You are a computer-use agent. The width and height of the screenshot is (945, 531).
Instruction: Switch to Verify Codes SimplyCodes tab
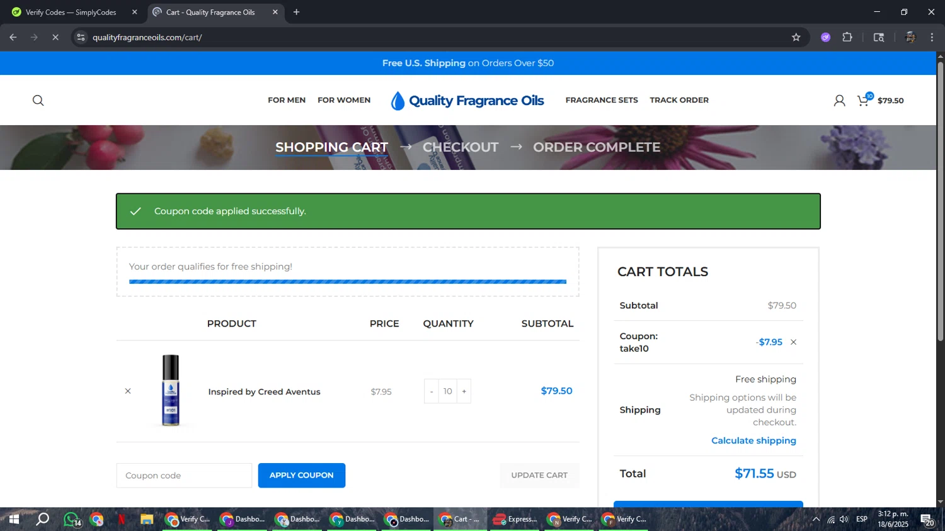coord(71,12)
